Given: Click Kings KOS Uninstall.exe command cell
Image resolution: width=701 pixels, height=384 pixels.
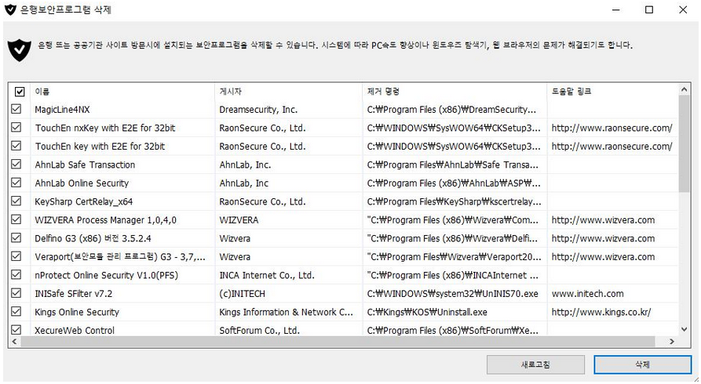Looking at the screenshot, I should [427, 312].
